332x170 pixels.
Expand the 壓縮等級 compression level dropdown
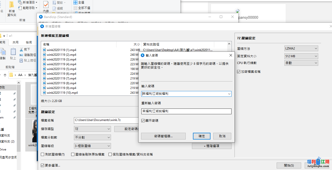point(92,146)
